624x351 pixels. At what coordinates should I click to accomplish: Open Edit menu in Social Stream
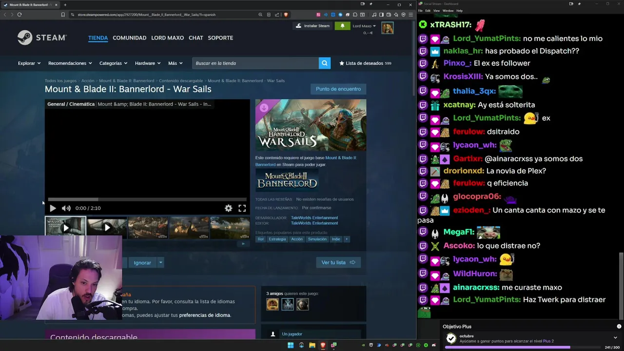click(x=428, y=10)
